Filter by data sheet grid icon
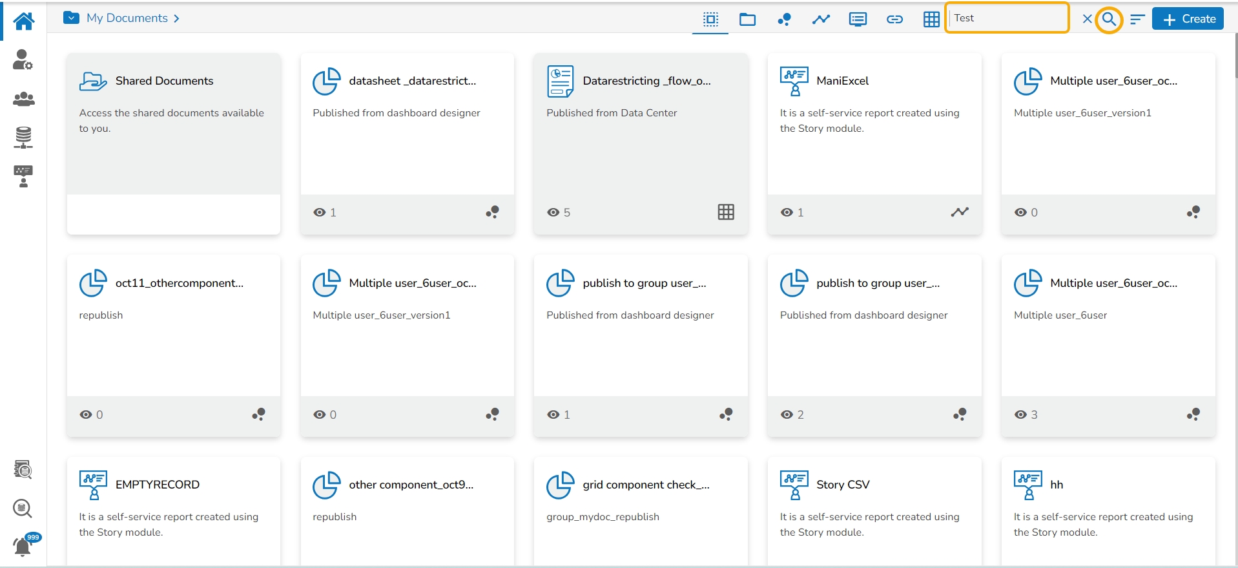The height and width of the screenshot is (568, 1238). [931, 19]
